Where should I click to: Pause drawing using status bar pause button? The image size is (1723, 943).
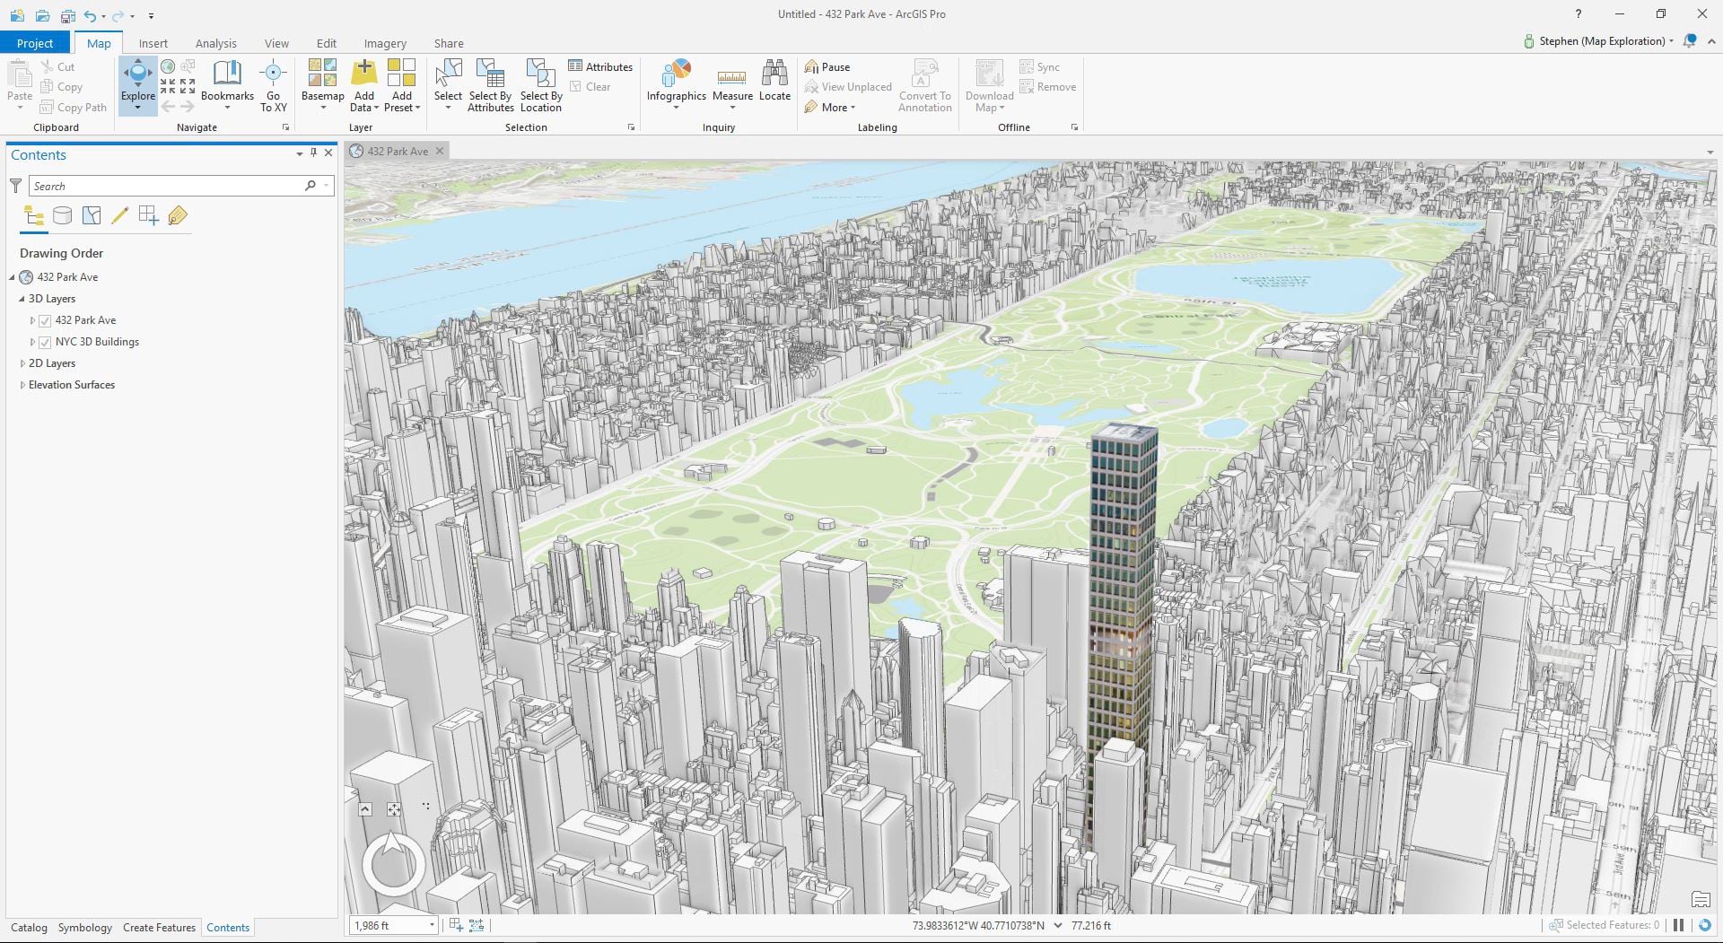pos(1678,925)
